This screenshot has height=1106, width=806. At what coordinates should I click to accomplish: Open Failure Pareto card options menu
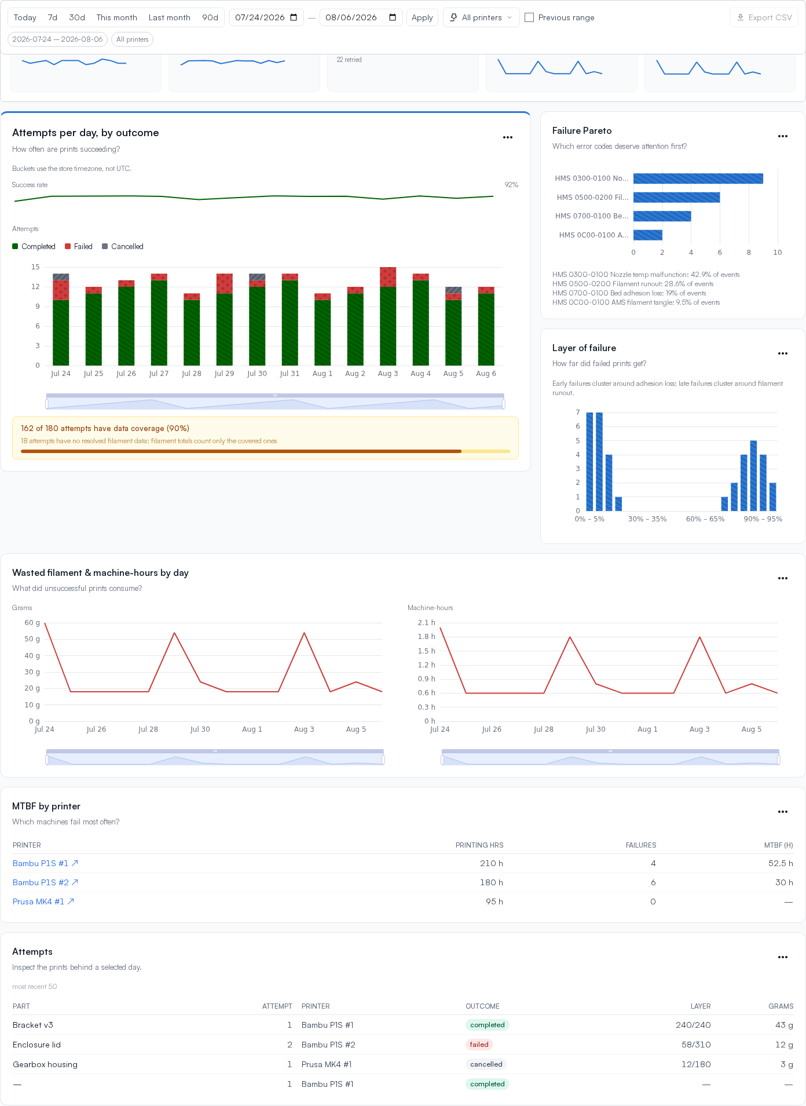(x=783, y=136)
